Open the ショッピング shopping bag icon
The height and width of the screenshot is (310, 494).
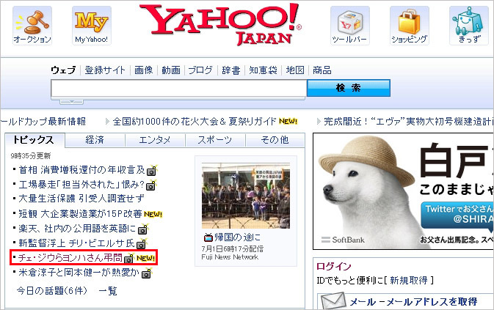409,26
